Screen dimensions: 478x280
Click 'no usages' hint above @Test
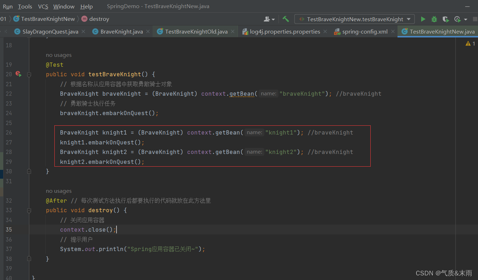(59, 55)
